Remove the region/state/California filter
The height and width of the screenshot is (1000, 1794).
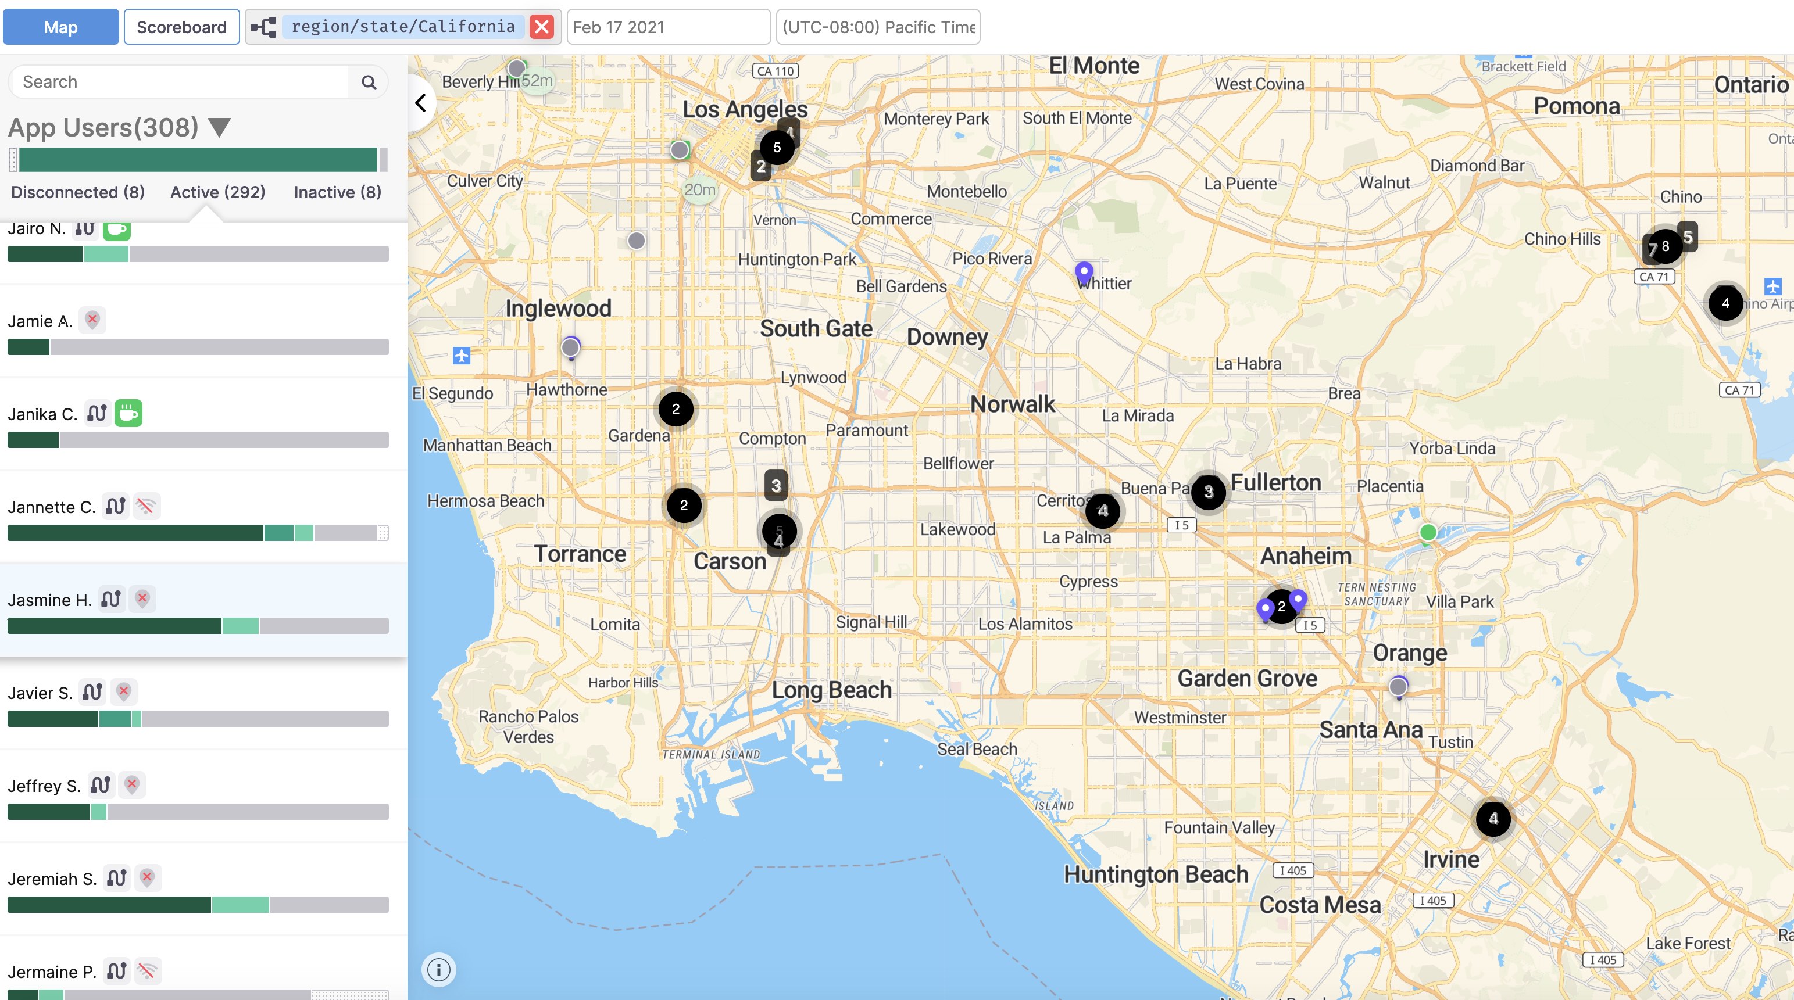pos(541,27)
